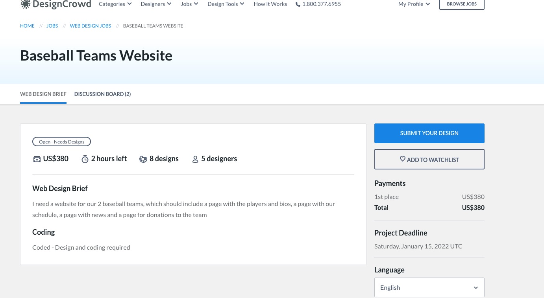The height and width of the screenshot is (298, 544).
Task: Open the Jobs dropdown in the navbar
Action: click(x=190, y=4)
